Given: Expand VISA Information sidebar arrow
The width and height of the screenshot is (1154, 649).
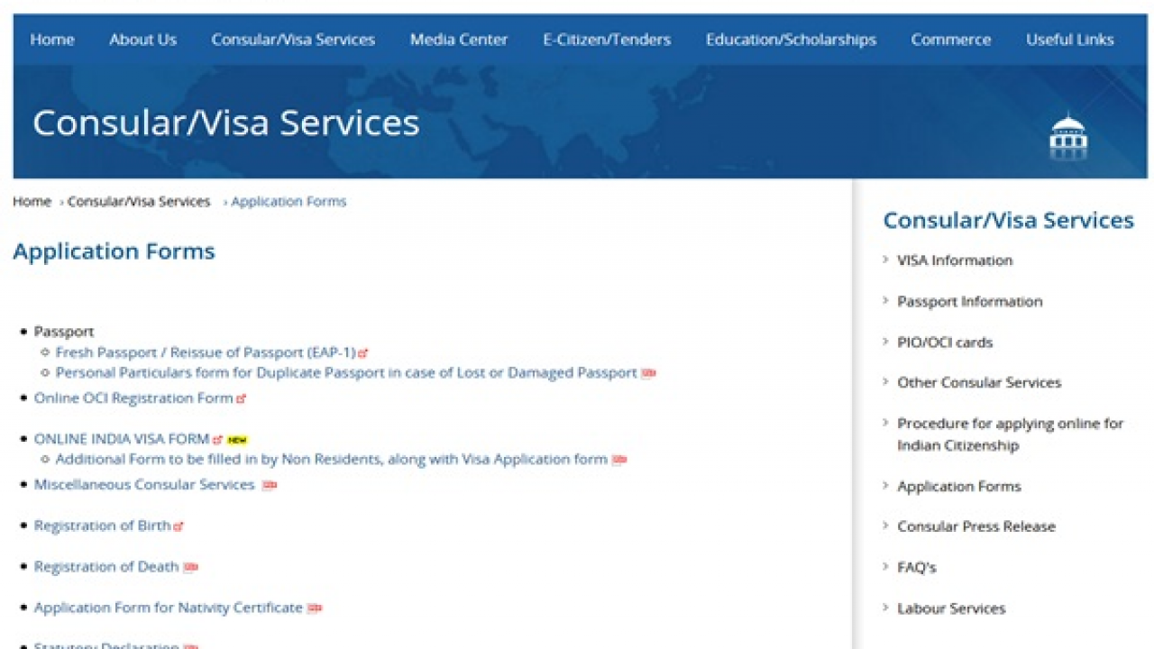Looking at the screenshot, I should click(x=885, y=260).
